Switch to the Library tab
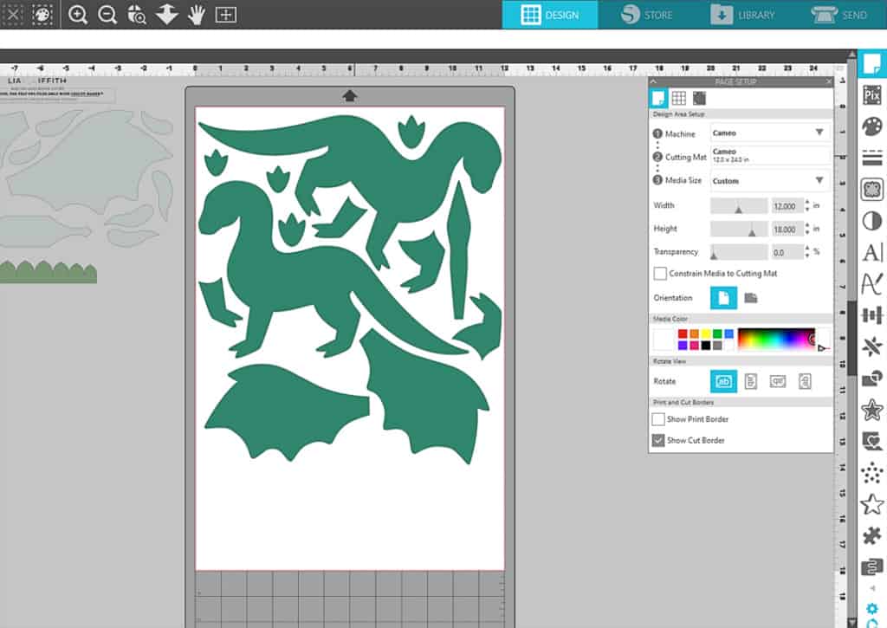This screenshot has height=628, width=887. [x=743, y=15]
